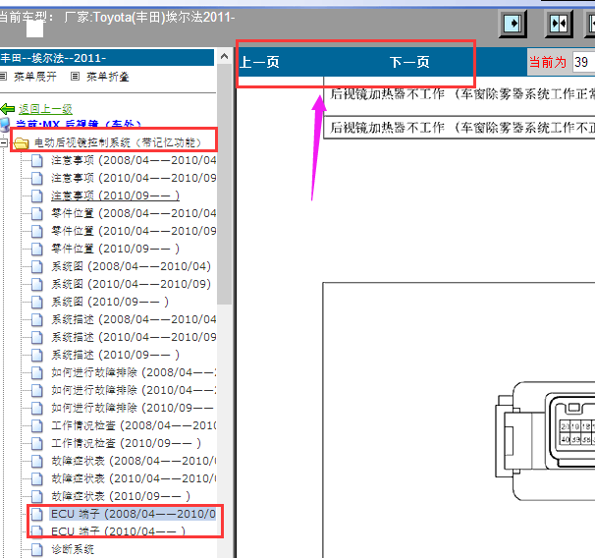Open 系统描述 (2010/04——2010/09 item
This screenshot has width=595, height=558.
click(134, 337)
